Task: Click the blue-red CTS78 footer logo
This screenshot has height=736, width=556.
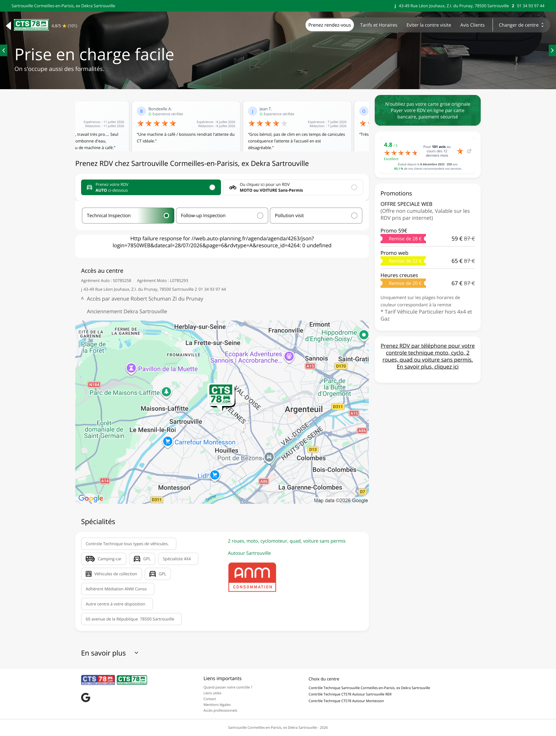Action: 98,680
